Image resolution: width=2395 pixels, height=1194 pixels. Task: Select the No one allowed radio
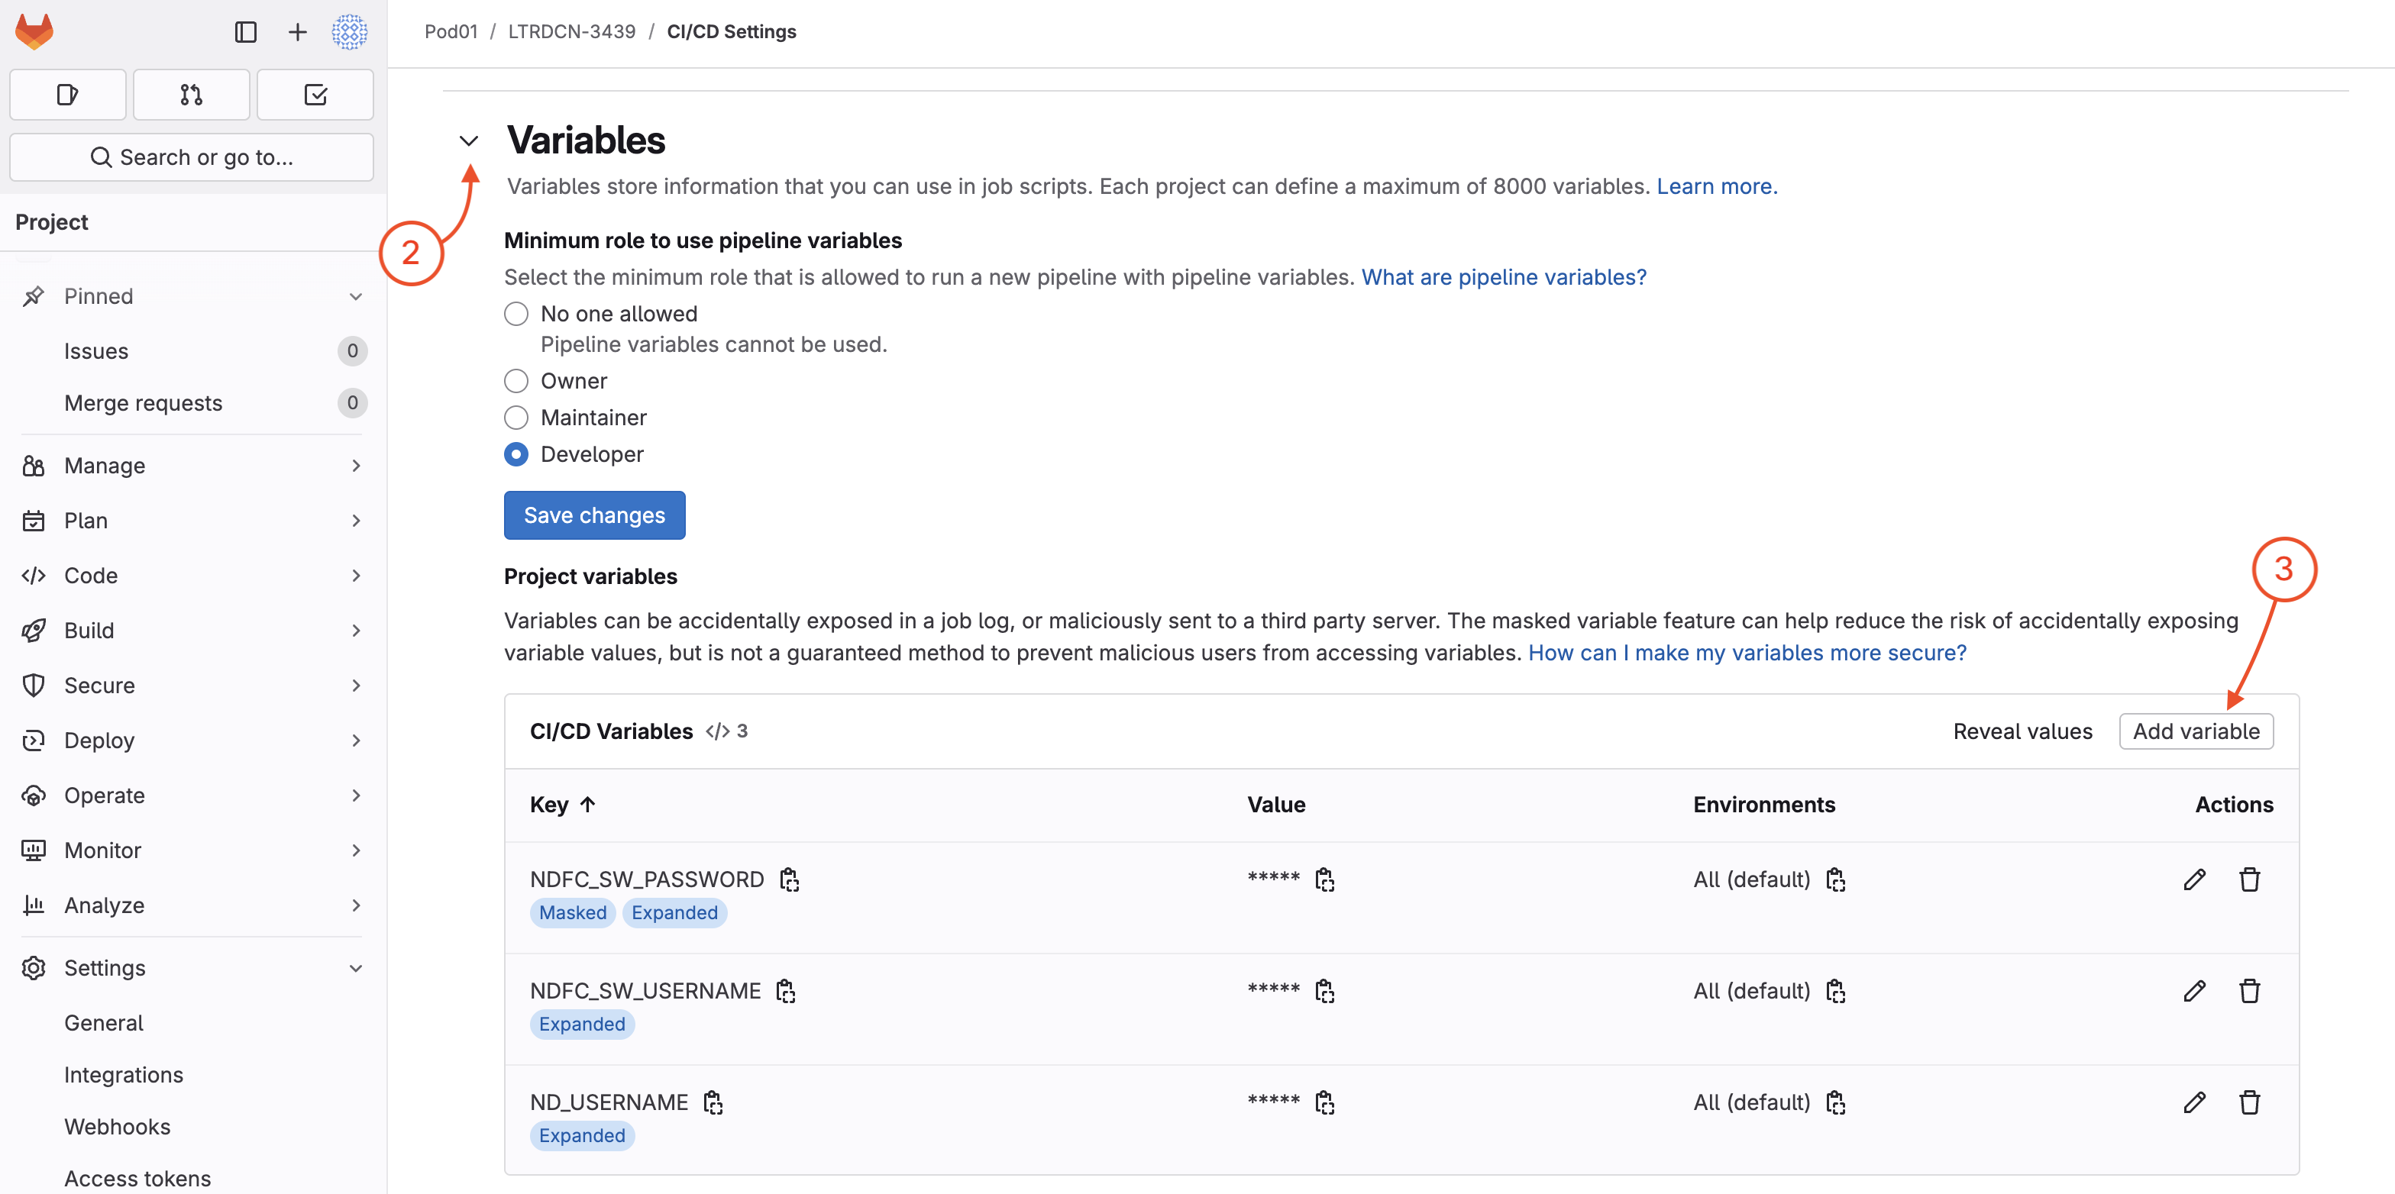(516, 314)
